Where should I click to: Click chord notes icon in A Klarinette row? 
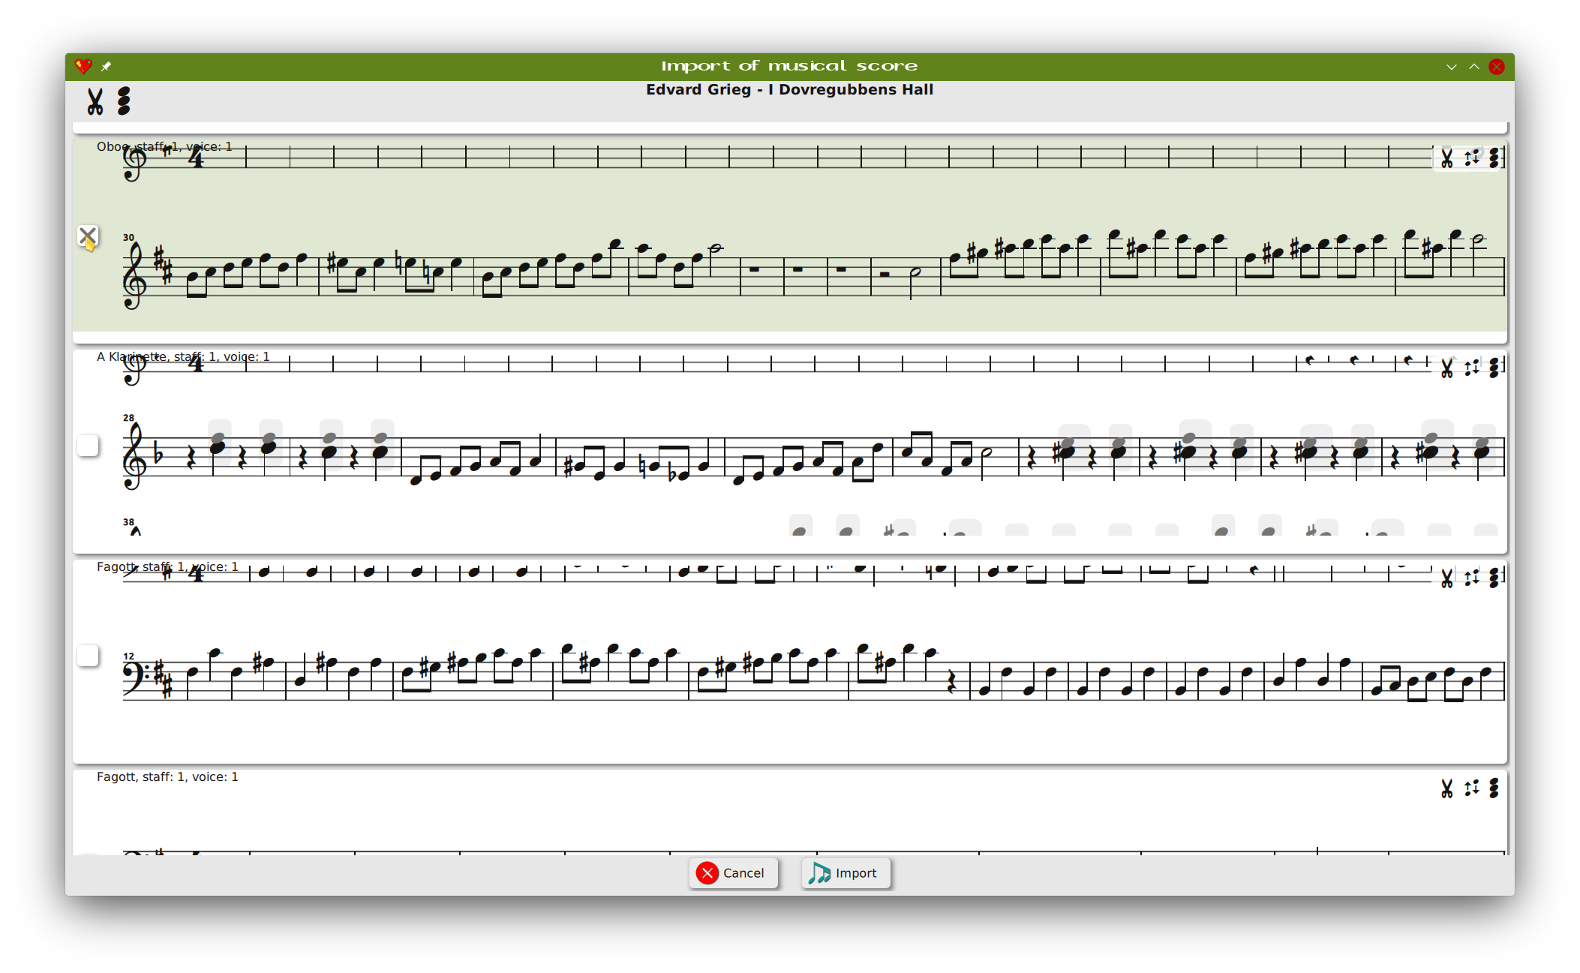tap(1494, 368)
